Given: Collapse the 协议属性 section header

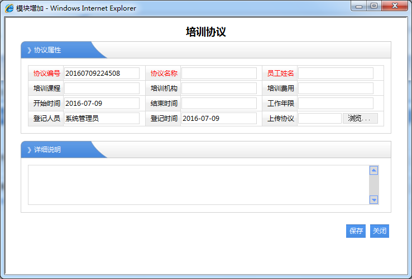Looking at the screenshot, I should click(x=47, y=50).
